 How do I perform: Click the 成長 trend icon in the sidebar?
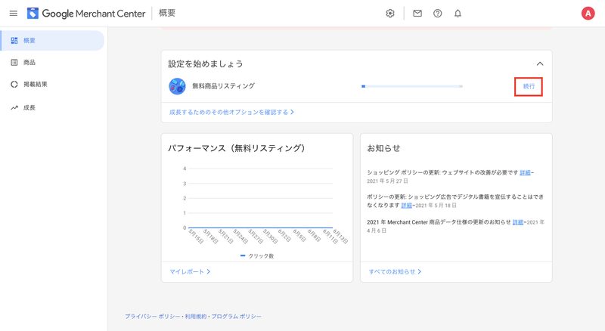tap(14, 107)
